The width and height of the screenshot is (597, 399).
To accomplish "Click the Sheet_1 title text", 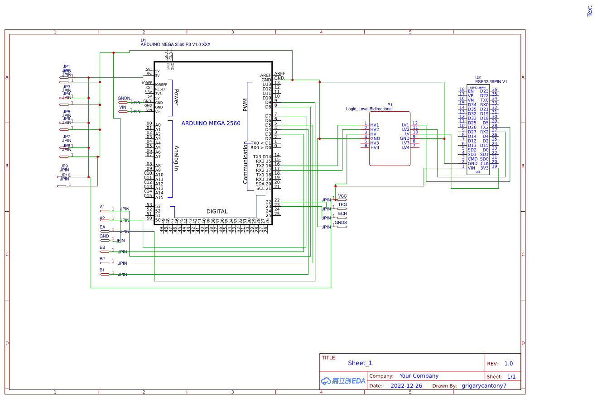I will [x=360, y=363].
